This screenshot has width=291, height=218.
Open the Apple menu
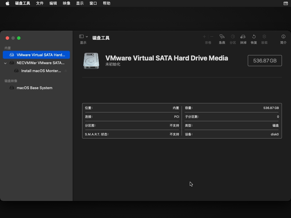(7, 3)
